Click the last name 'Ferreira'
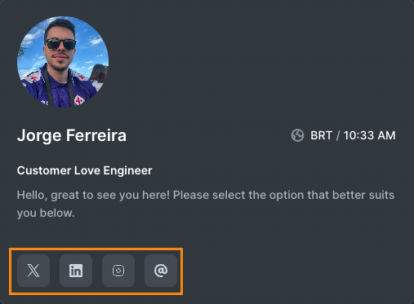Image resolution: width=414 pixels, height=304 pixels. pyautogui.click(x=96, y=135)
